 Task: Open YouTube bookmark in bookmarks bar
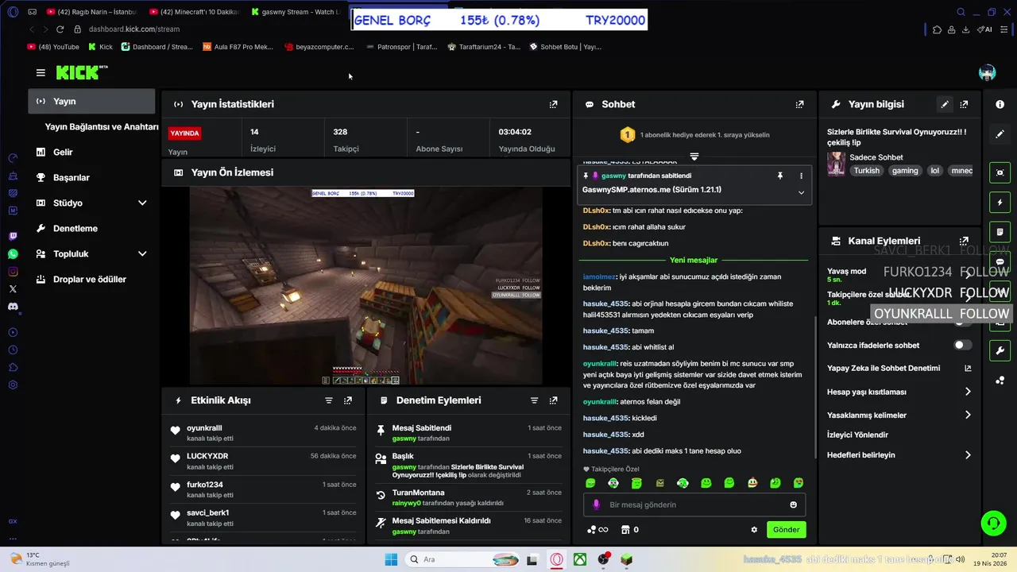[x=53, y=47]
